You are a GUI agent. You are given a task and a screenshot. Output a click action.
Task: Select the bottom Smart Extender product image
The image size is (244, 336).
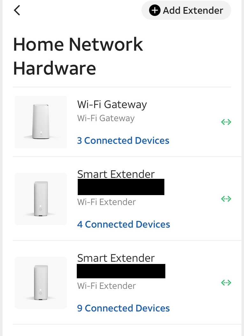pos(40,282)
